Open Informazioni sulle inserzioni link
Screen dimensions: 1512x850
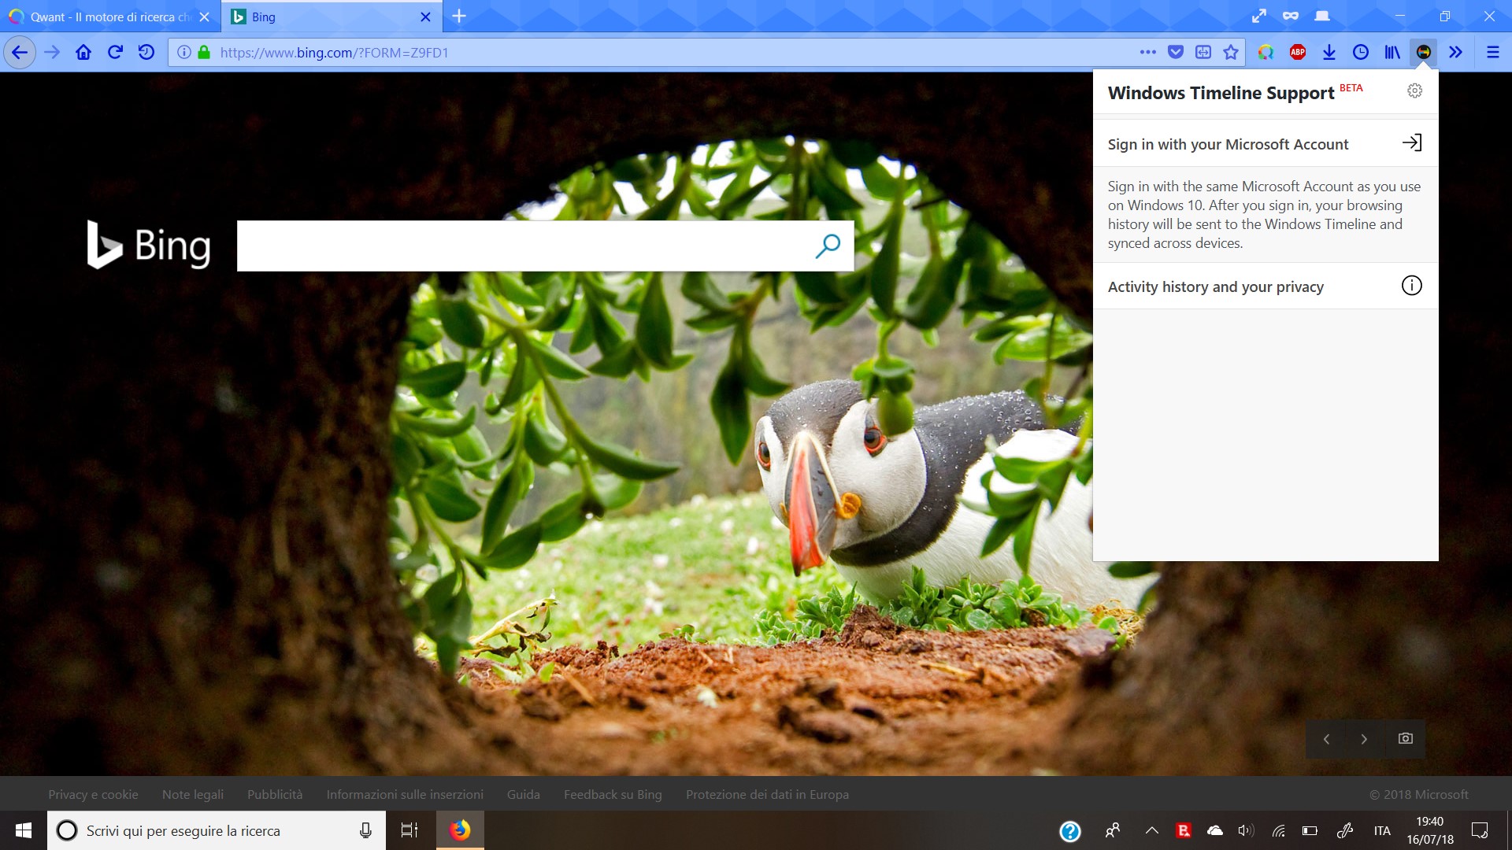(x=405, y=795)
